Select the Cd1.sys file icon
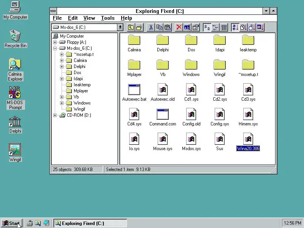 [191, 93]
